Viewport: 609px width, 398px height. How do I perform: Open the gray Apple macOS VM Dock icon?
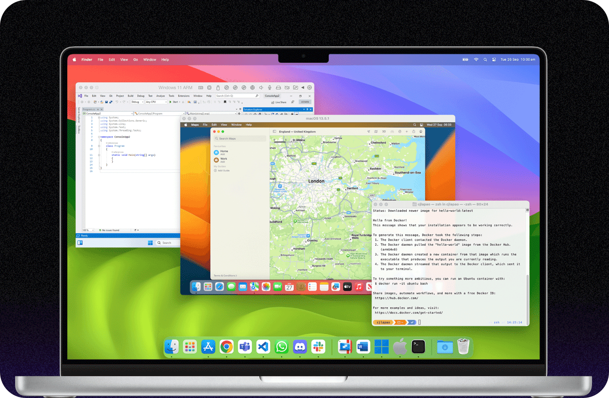pyautogui.click(x=400, y=346)
